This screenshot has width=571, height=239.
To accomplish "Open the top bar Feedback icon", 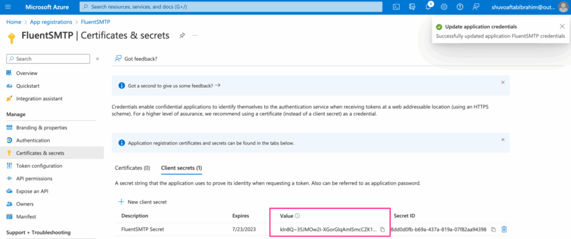I will 476,7.
